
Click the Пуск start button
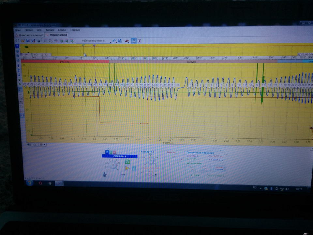point(195,175)
